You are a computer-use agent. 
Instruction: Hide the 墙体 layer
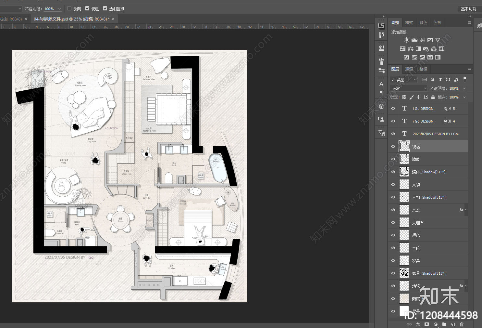[393, 159]
